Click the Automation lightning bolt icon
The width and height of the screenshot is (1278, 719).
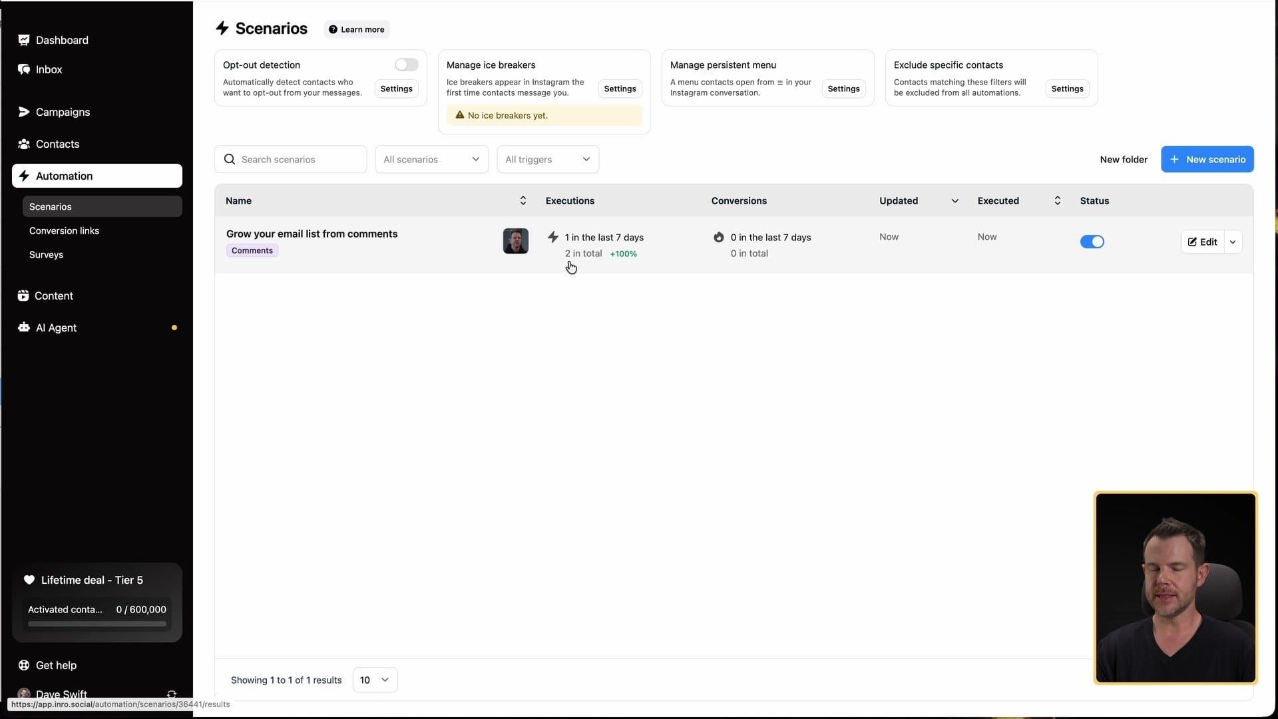coord(24,176)
